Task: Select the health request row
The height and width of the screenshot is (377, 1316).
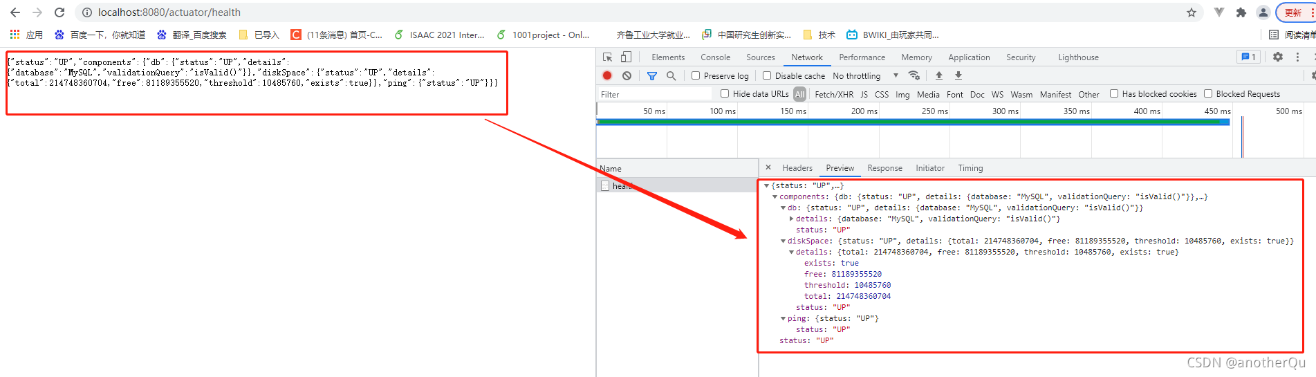Action: point(678,185)
